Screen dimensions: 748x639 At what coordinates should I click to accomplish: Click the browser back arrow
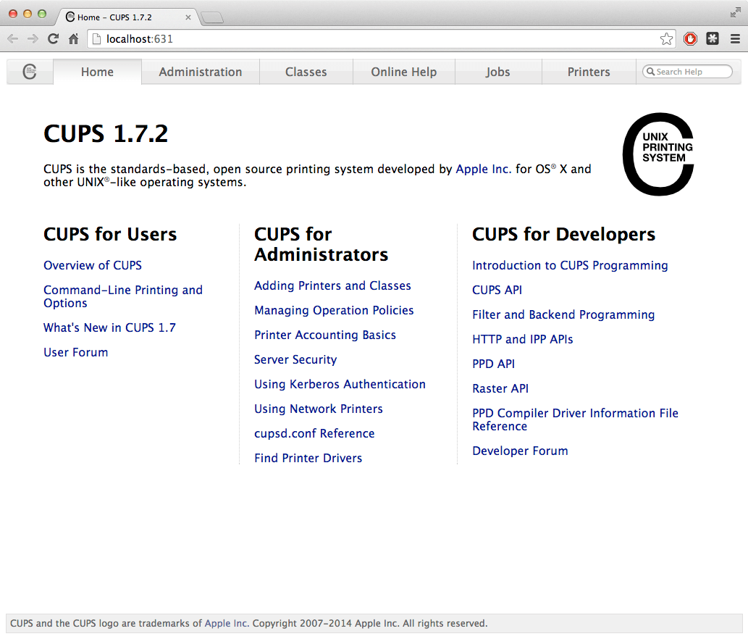coord(13,38)
